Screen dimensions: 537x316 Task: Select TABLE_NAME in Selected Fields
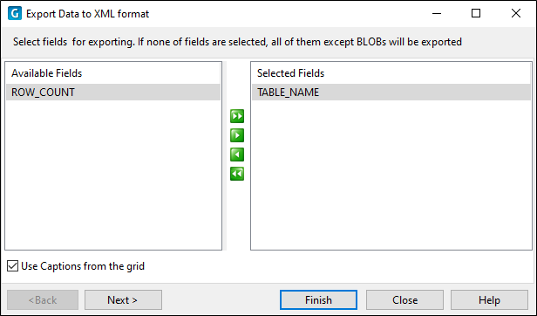point(391,93)
